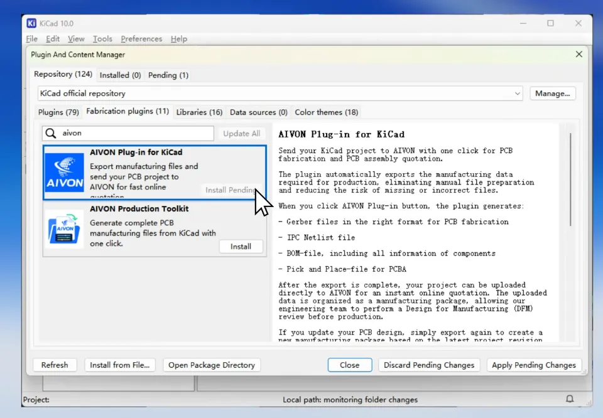Select the Plugins (79) tab

[58, 112]
